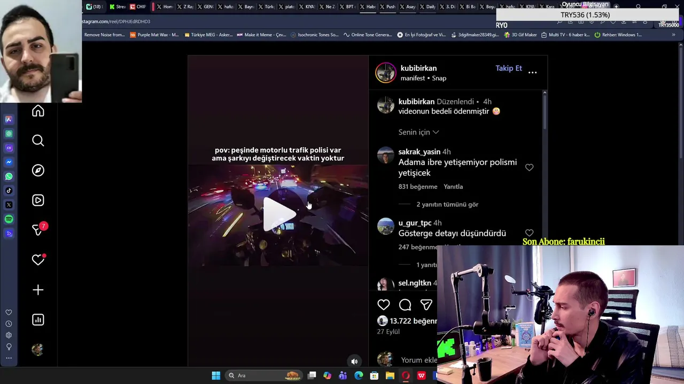The height and width of the screenshot is (384, 684).
Task: Open Microsoft Store from taskbar
Action: [374, 375]
